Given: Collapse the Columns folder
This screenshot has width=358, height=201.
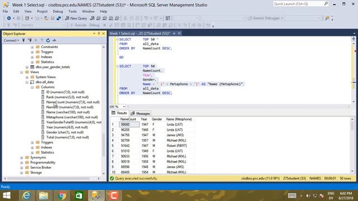Looking at the screenshot, I should (x=32, y=87).
